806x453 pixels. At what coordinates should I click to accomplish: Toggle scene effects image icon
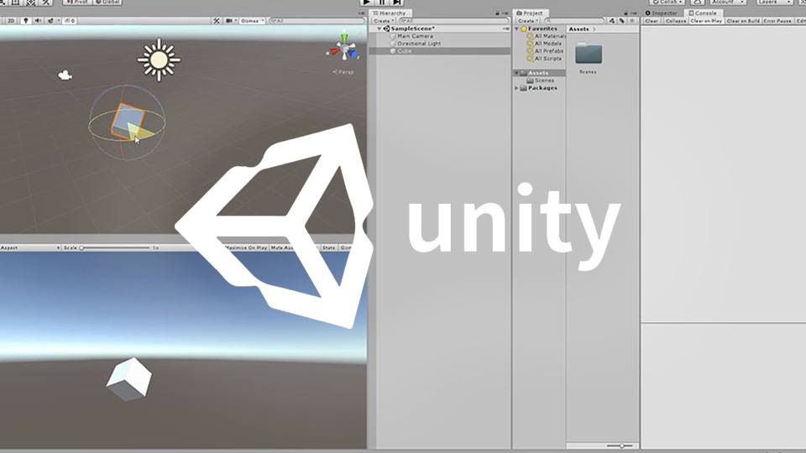50,21
